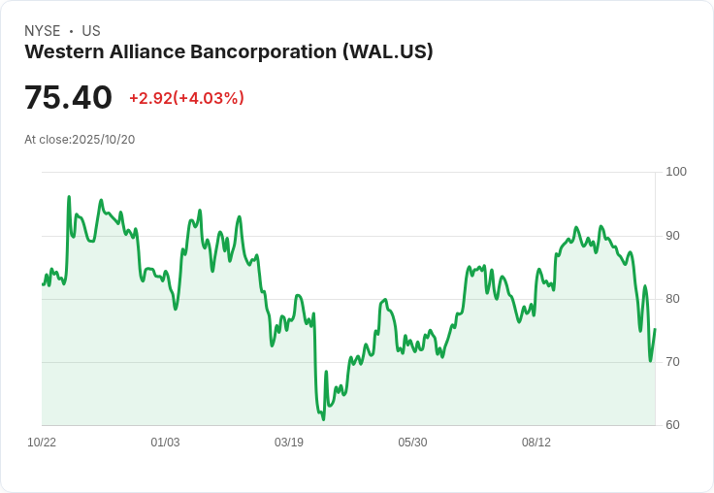Click the +2.92(+4.03%) price change text
This screenshot has height=493, width=714.
click(186, 98)
